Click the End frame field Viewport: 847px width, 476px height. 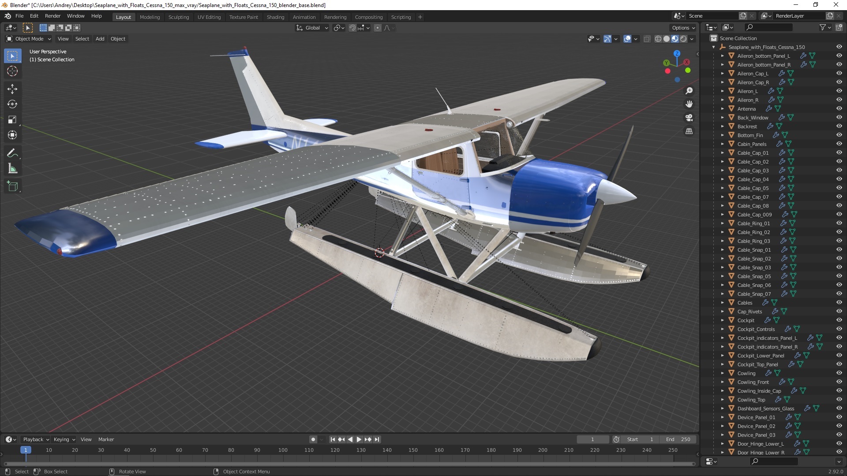pos(678,439)
